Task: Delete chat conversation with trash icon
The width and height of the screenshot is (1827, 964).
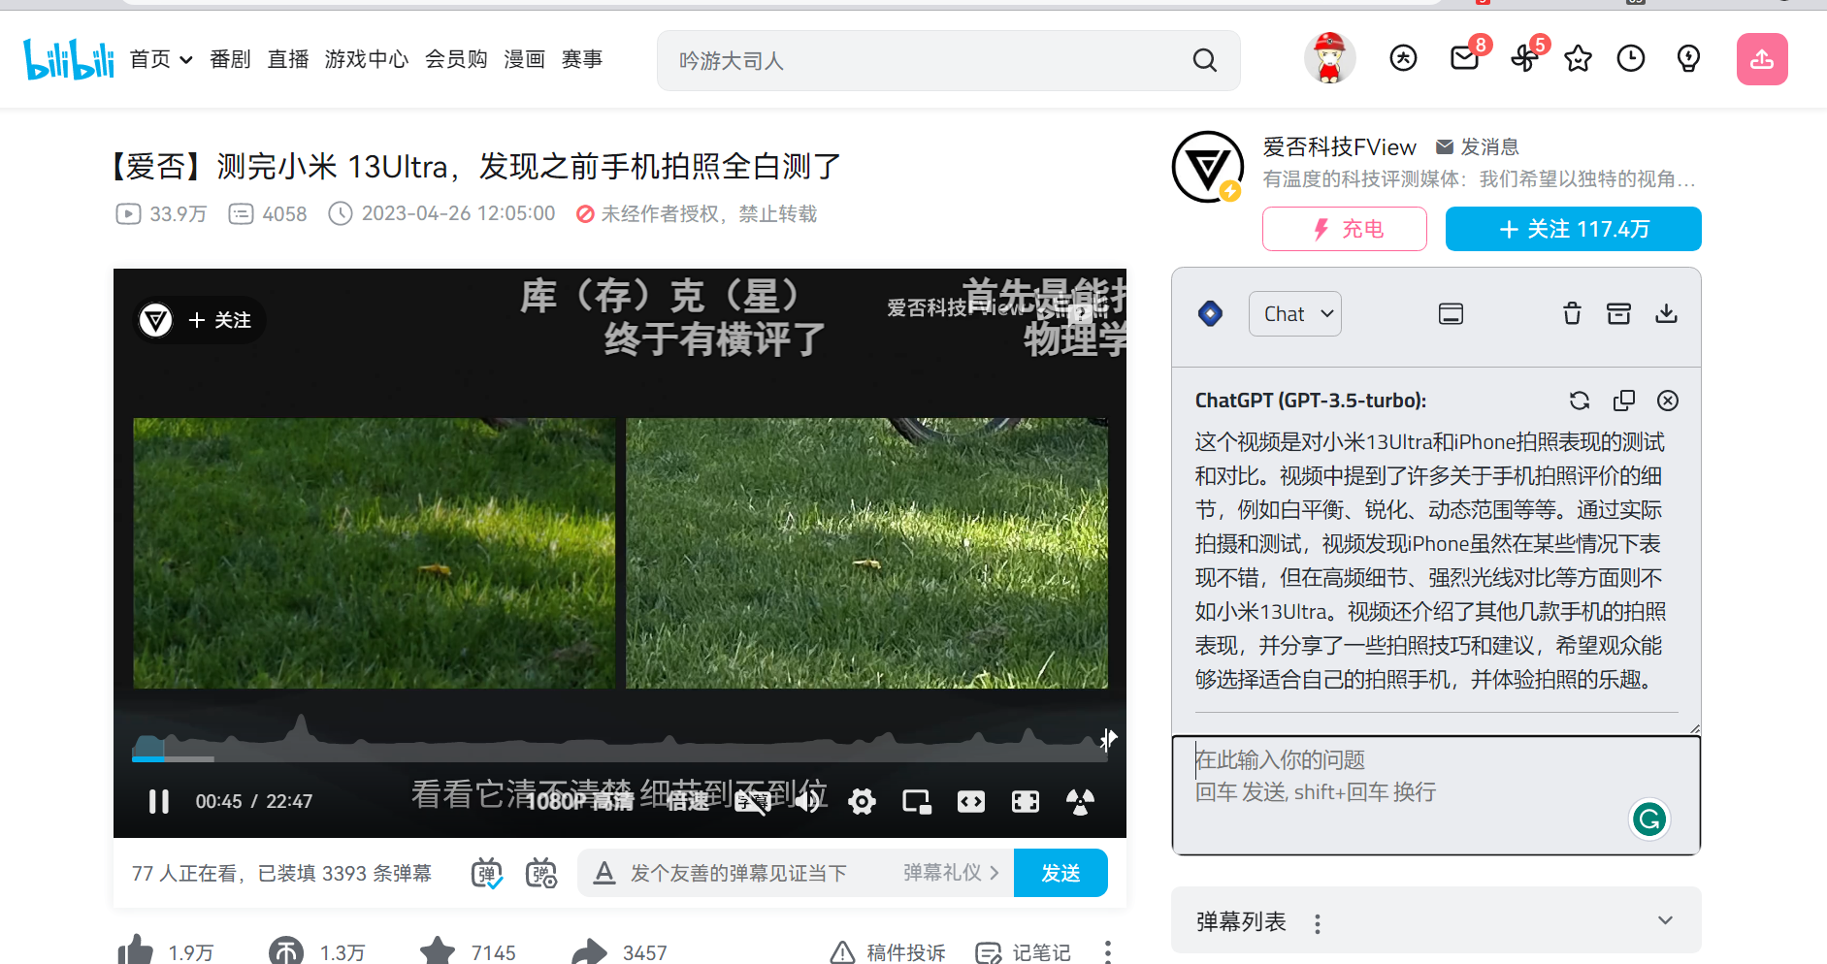Action: pyautogui.click(x=1572, y=313)
